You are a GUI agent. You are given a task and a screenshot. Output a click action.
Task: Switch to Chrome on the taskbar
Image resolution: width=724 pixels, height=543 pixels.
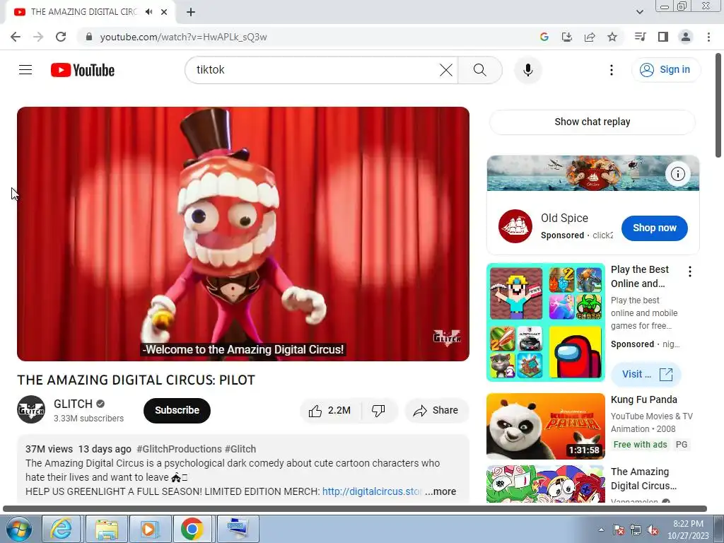point(192,529)
